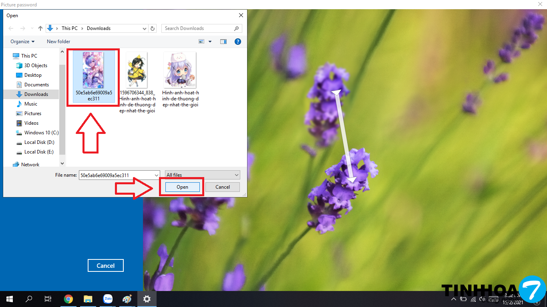Select the 50e5ab6e69009a5ec311 image thumbnail
The height and width of the screenshot is (307, 547).
tap(93, 70)
